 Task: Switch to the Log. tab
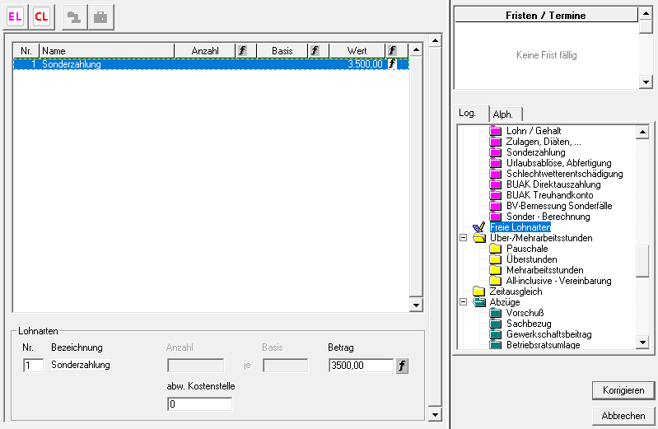469,114
